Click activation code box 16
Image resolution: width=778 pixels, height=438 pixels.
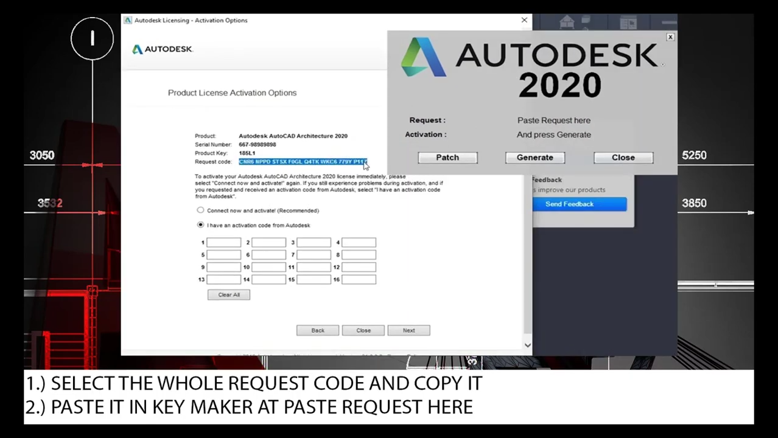[x=359, y=279]
